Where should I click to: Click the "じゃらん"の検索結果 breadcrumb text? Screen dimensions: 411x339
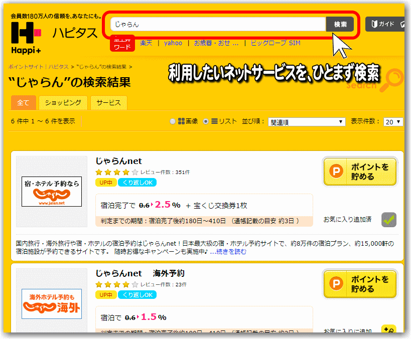click(101, 67)
